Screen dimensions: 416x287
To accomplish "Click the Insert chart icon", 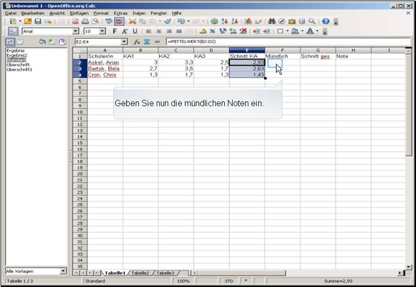I will tap(248, 21).
